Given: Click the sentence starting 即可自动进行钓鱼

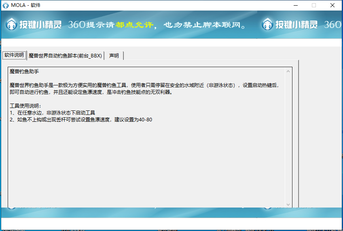Looking at the screenshot, I should (x=92, y=92).
